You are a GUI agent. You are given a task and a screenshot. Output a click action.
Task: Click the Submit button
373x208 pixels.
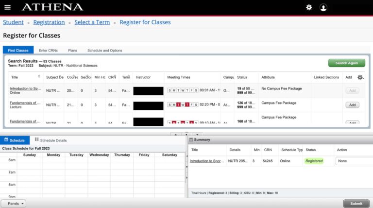click(356, 204)
